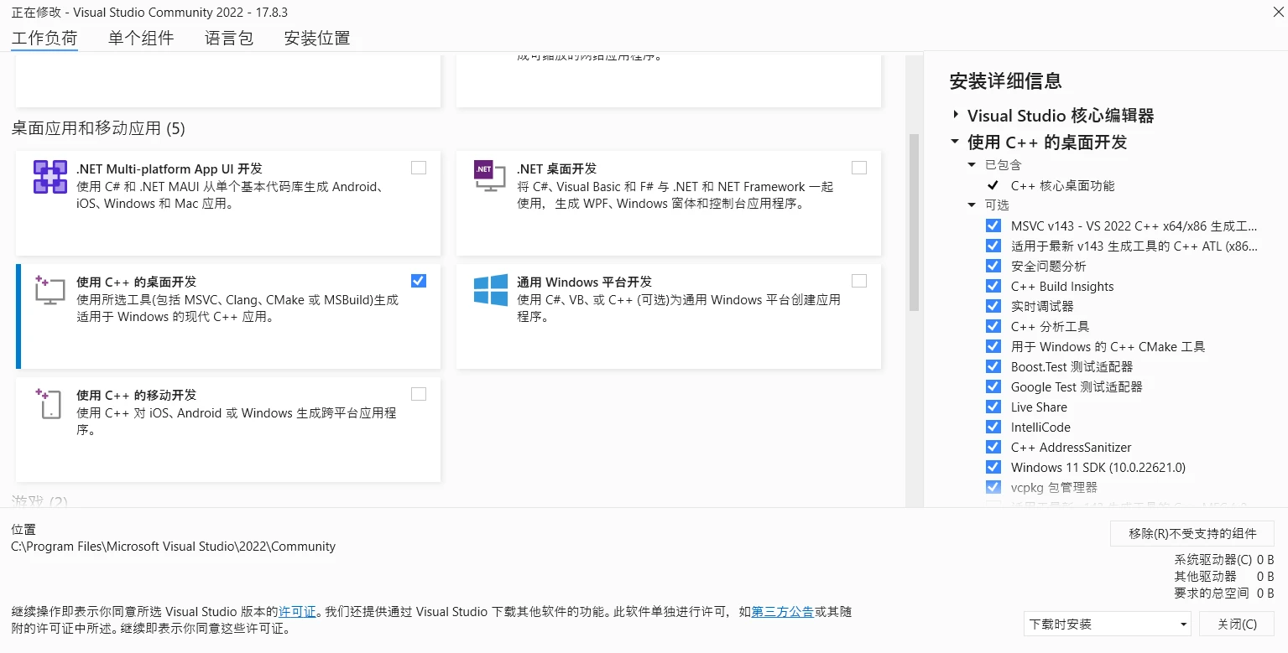Click the Windows logo of 通用 Windows 平台开发
The height and width of the screenshot is (653, 1288).
[x=491, y=290]
